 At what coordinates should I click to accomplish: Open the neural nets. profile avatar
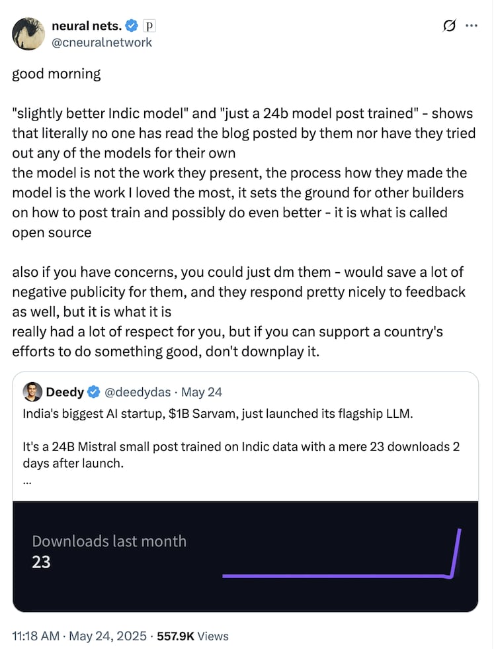click(x=28, y=33)
